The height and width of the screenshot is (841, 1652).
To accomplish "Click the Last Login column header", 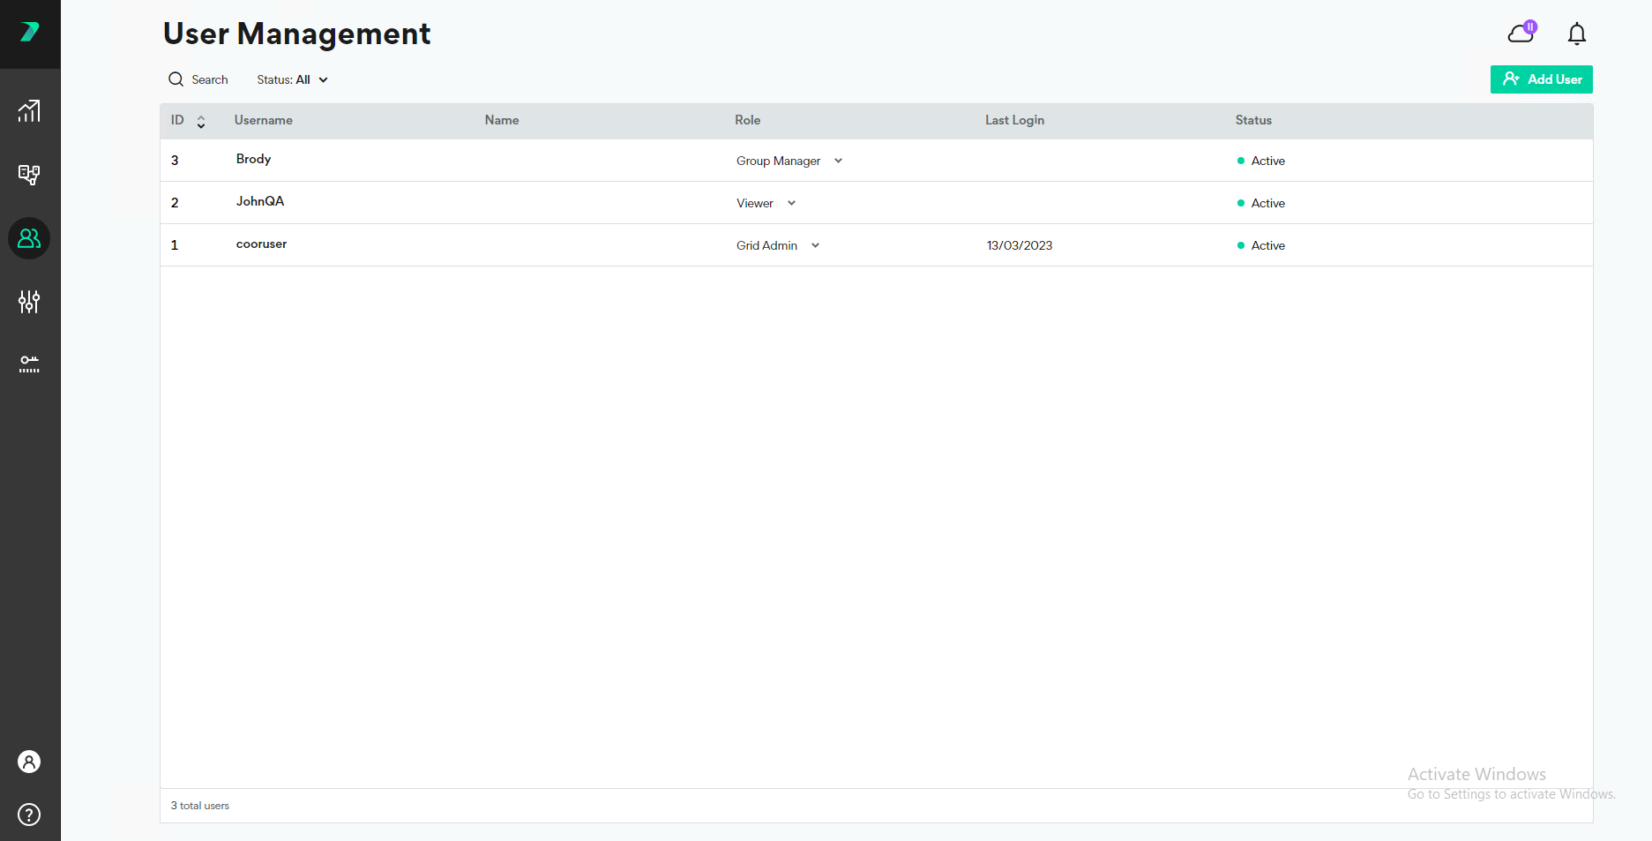I will (1014, 120).
